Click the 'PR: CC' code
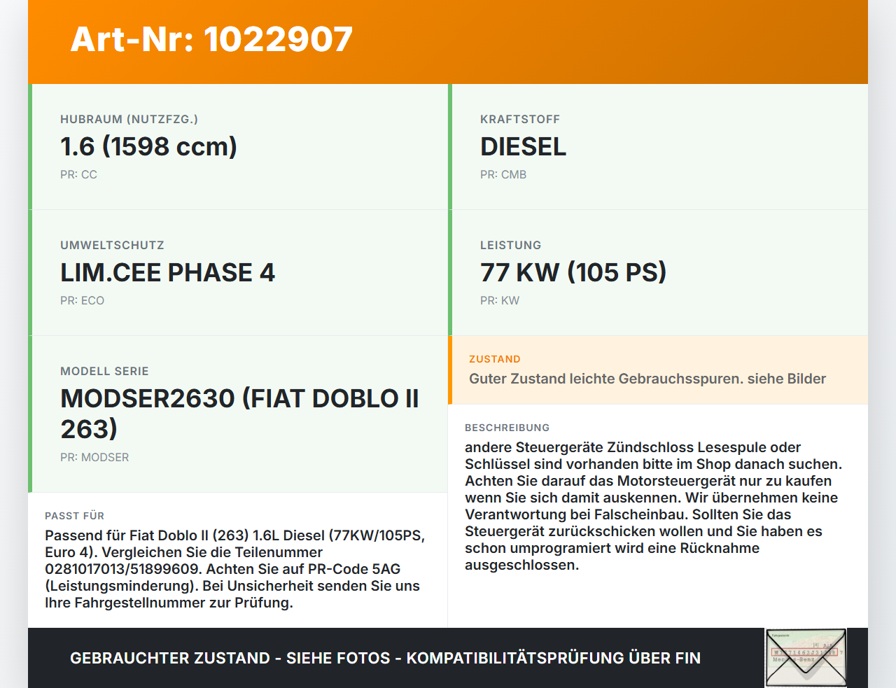 pyautogui.click(x=78, y=174)
